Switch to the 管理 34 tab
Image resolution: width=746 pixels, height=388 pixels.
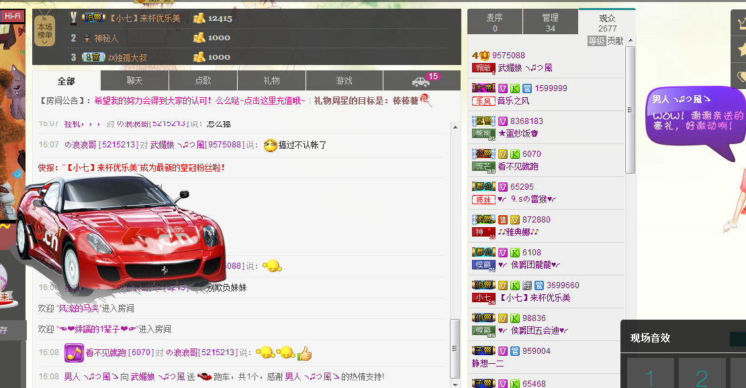coord(551,22)
